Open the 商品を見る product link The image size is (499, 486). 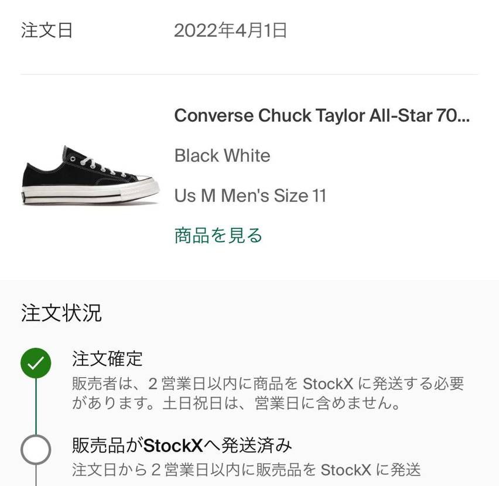pyautogui.click(x=218, y=235)
